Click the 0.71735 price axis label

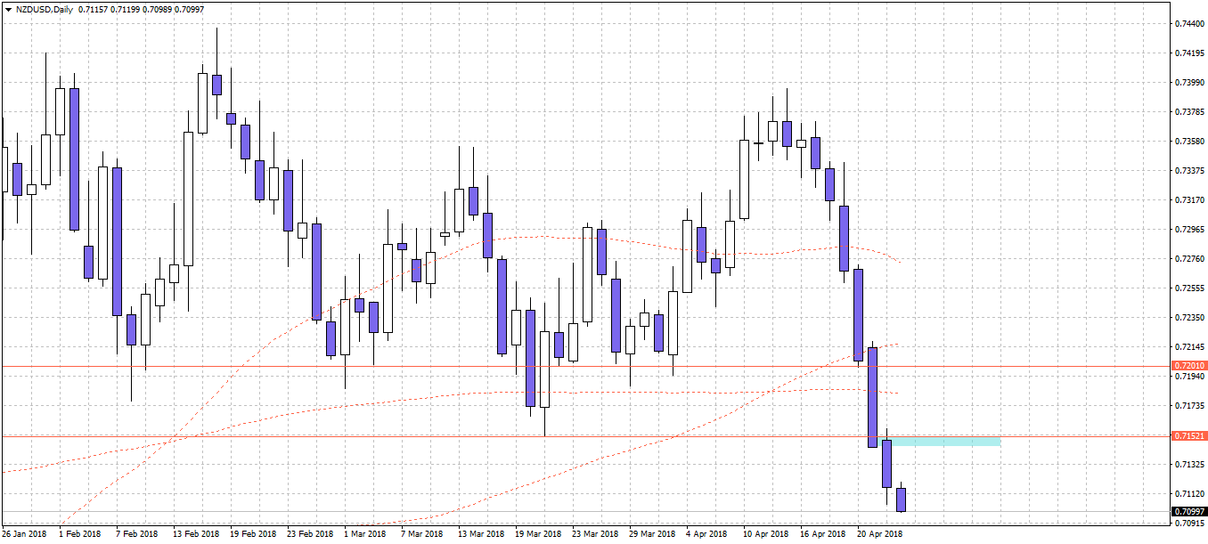pos(1190,405)
